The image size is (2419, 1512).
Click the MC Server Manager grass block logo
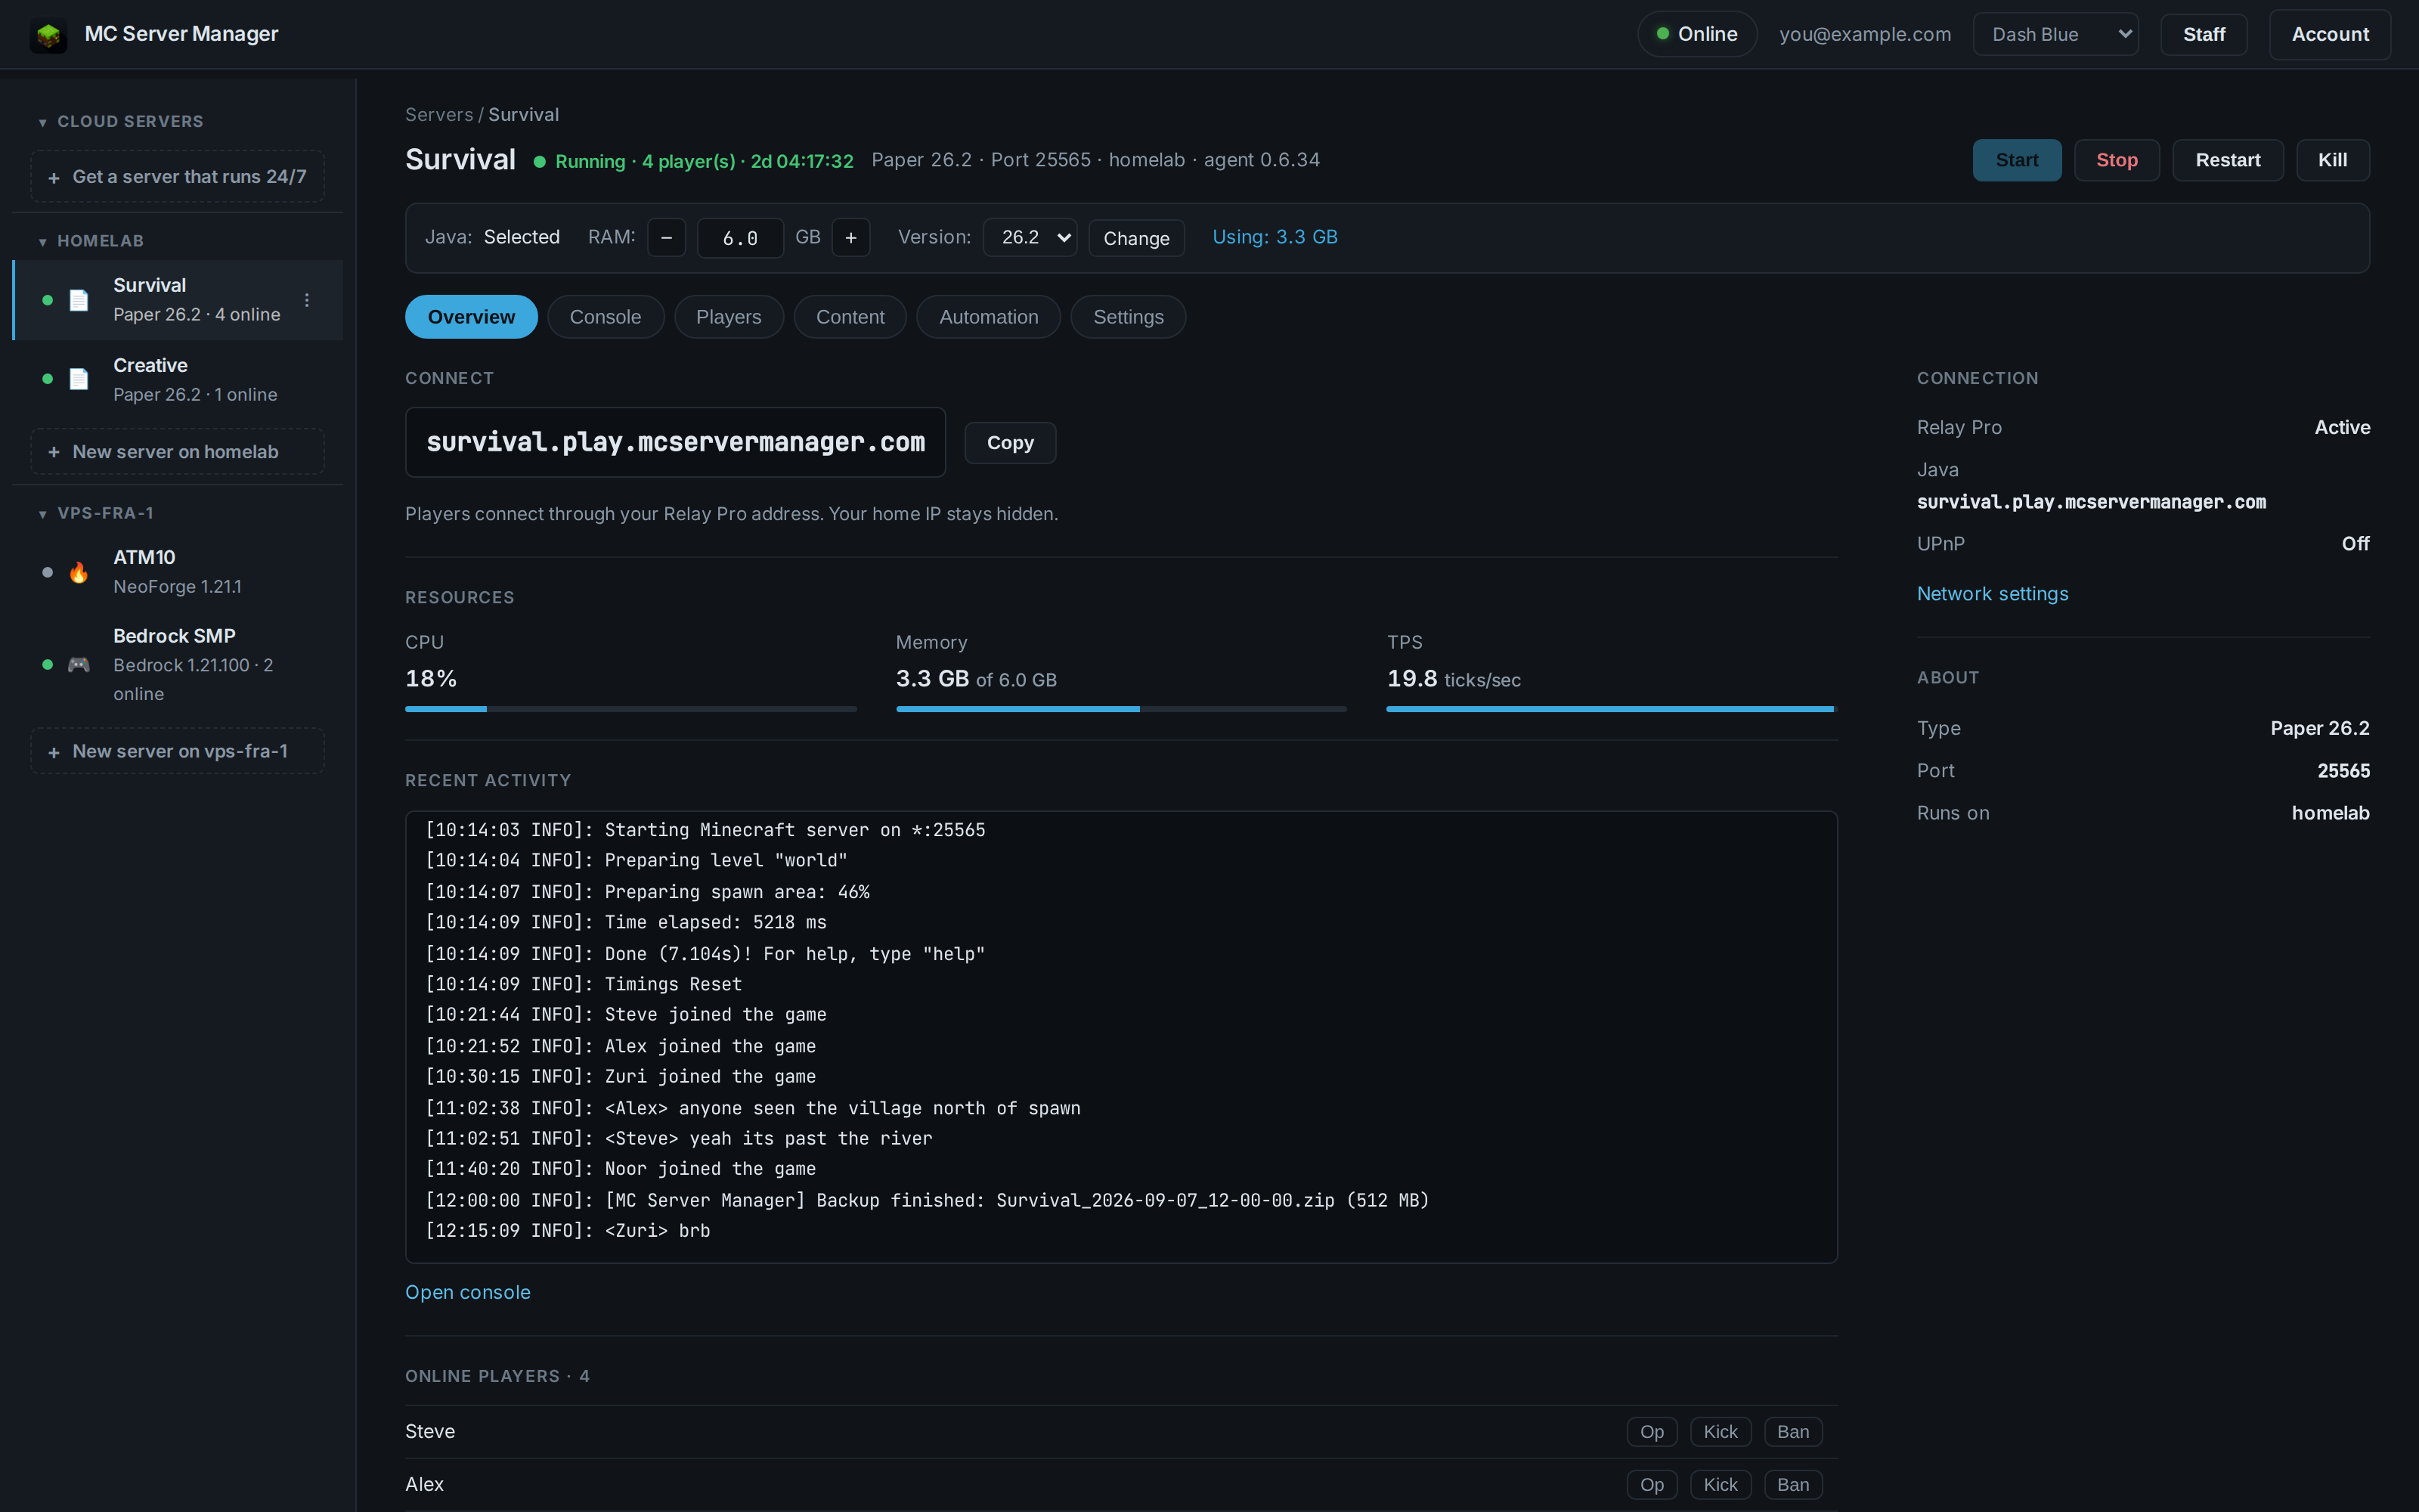[48, 35]
